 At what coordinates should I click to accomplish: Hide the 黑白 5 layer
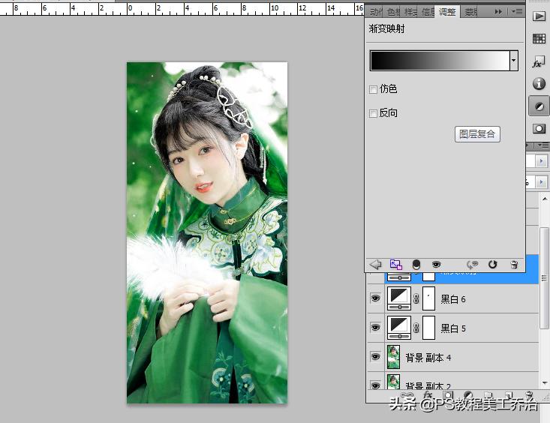tap(375, 328)
